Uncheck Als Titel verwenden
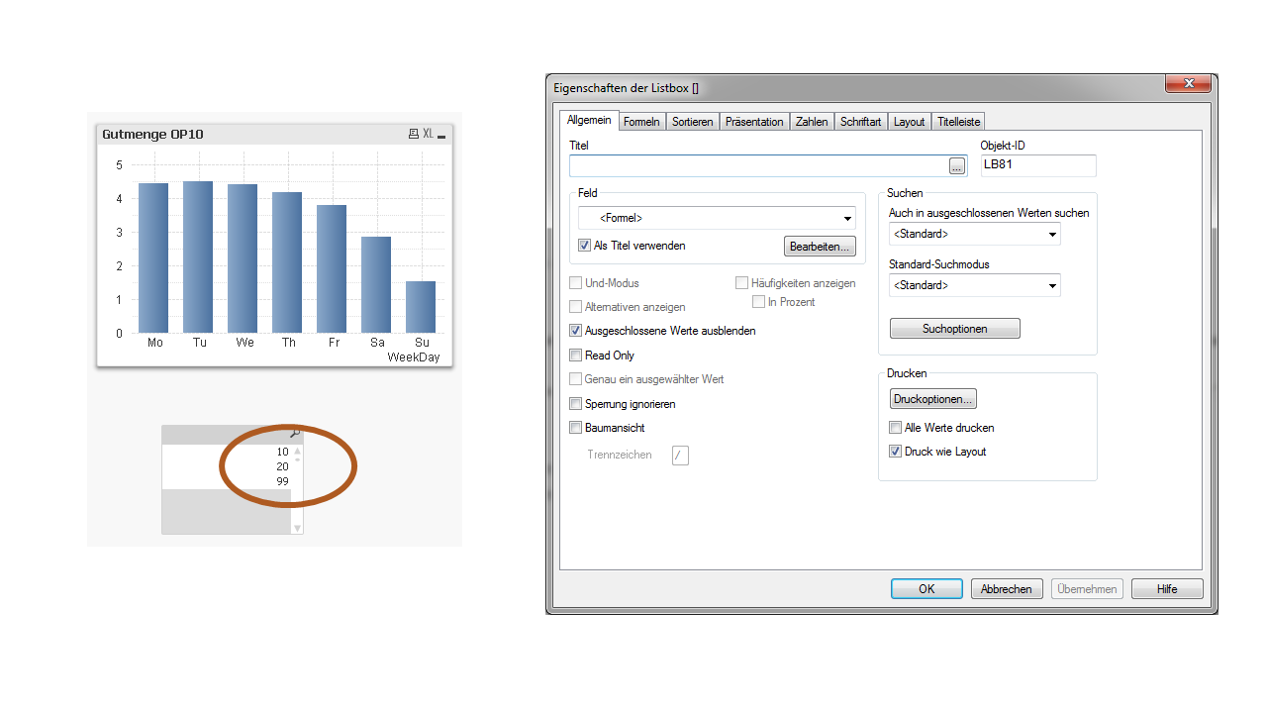Screen dimensions: 1267x713 [584, 246]
